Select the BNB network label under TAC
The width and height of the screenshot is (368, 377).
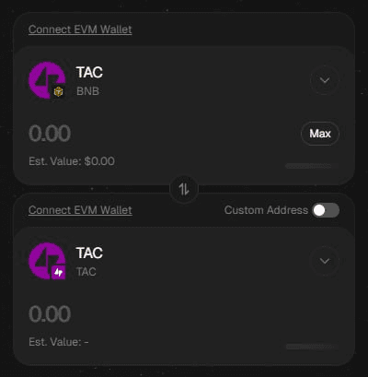[87, 91]
